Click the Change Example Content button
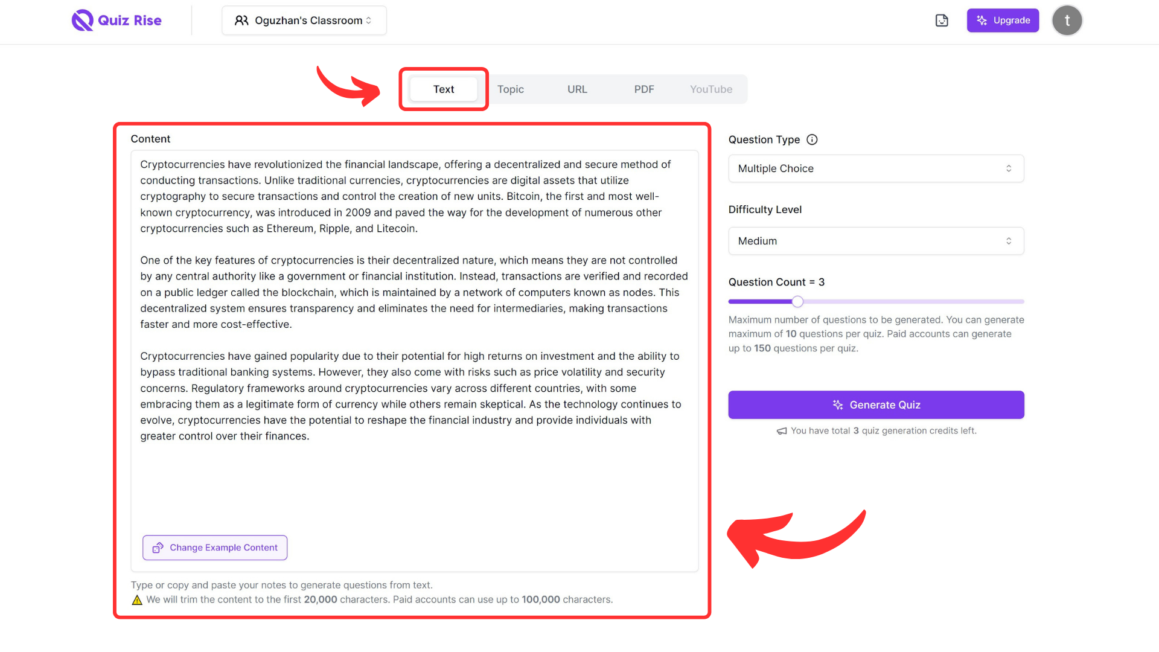This screenshot has width=1159, height=652. (215, 547)
